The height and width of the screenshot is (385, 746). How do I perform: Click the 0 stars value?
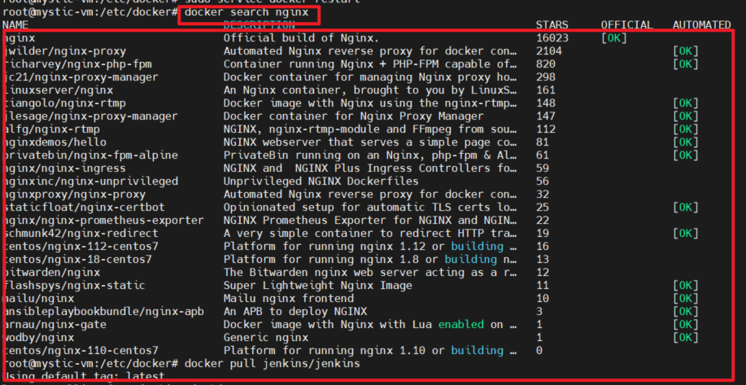[539, 351]
